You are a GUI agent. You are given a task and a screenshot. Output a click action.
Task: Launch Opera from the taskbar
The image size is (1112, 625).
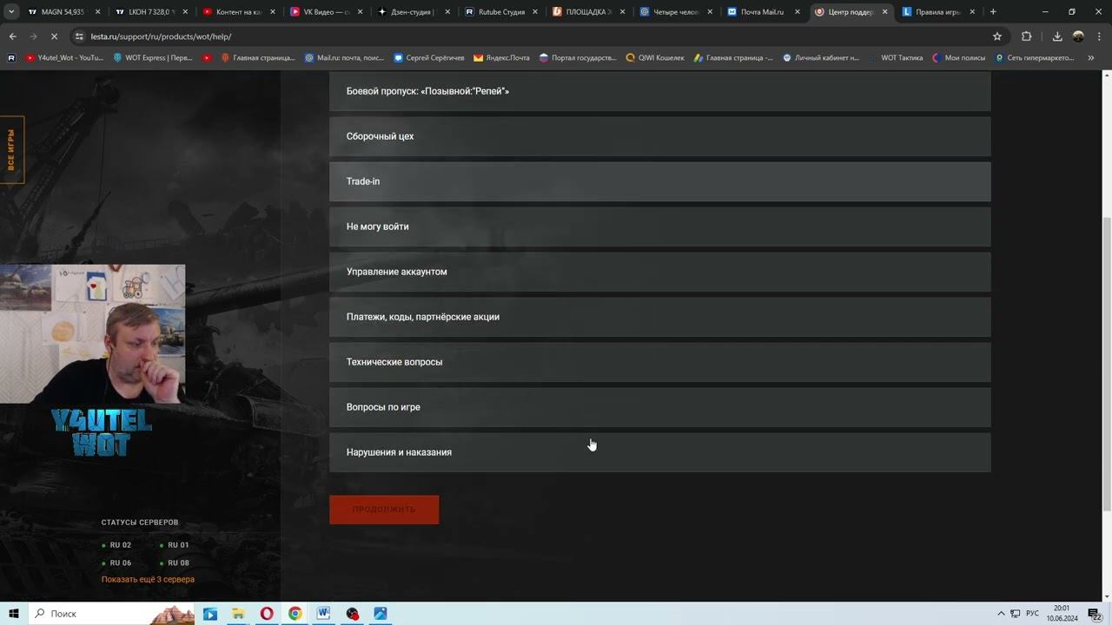click(267, 614)
